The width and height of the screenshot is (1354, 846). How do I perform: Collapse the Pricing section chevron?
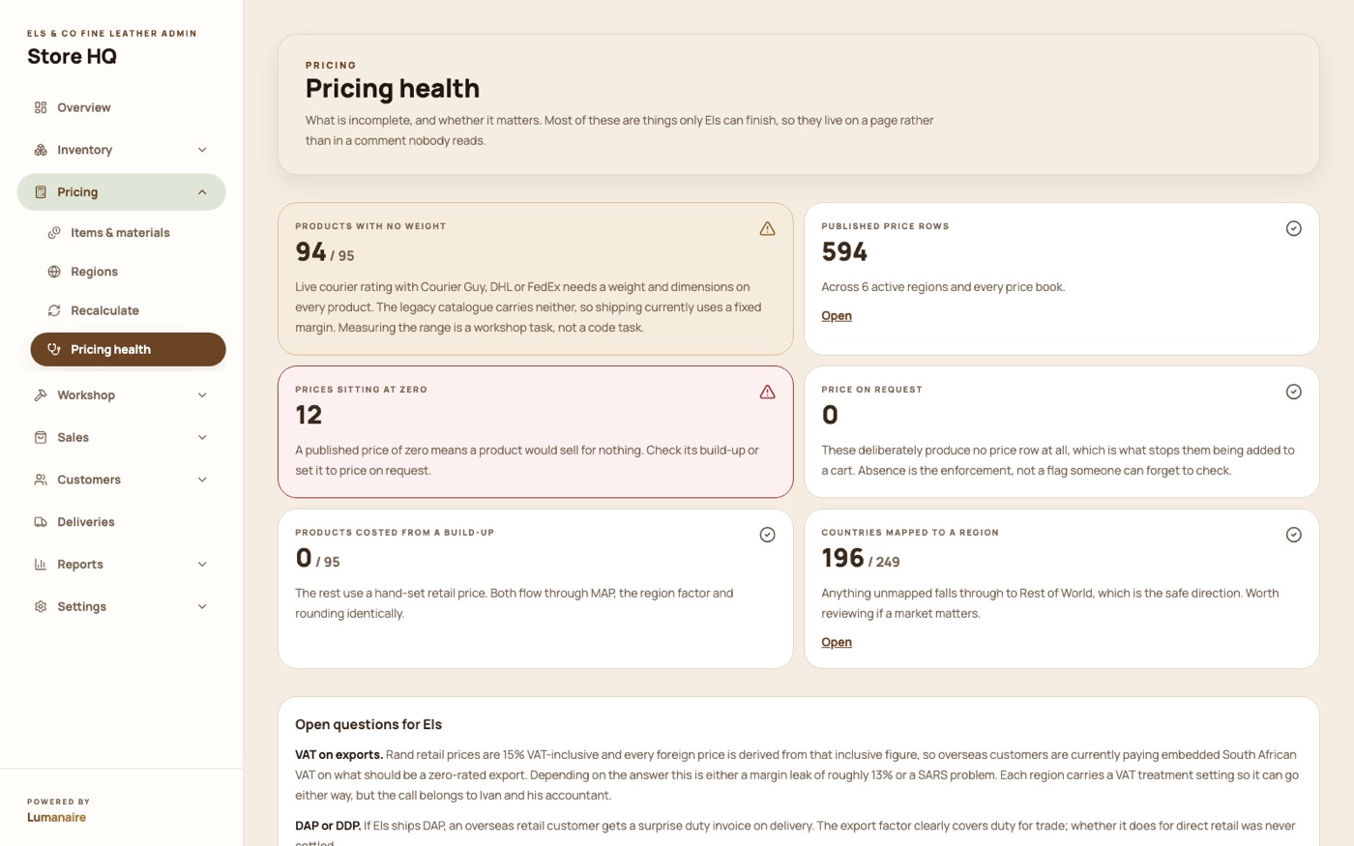click(202, 192)
